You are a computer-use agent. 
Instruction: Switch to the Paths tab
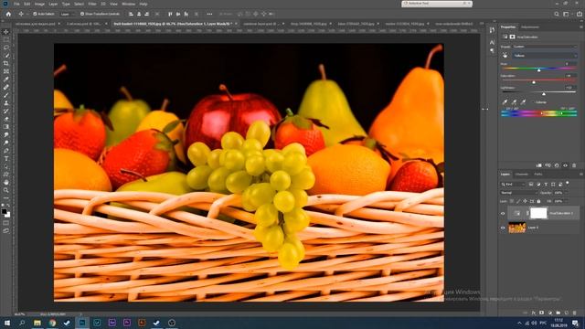point(538,175)
